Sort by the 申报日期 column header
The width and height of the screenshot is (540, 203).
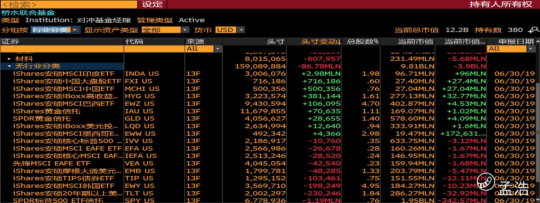tap(511, 42)
